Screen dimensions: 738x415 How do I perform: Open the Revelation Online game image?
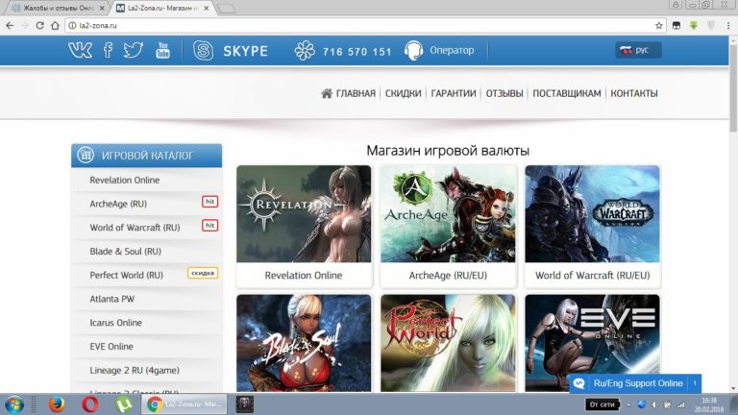pyautogui.click(x=304, y=213)
